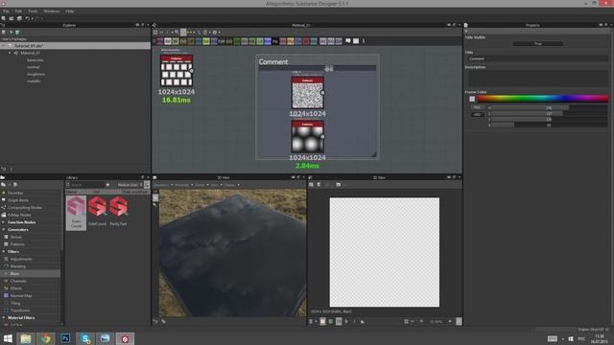Select Noises under Generators
Image resolution: width=614 pixels, height=345 pixels.
coord(16,237)
